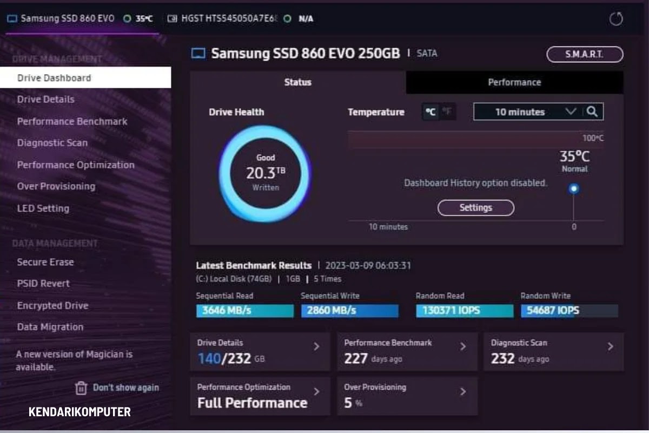Click the Samsung SSD 860 EVO drive icon
649x433 pixels.
click(x=12, y=18)
